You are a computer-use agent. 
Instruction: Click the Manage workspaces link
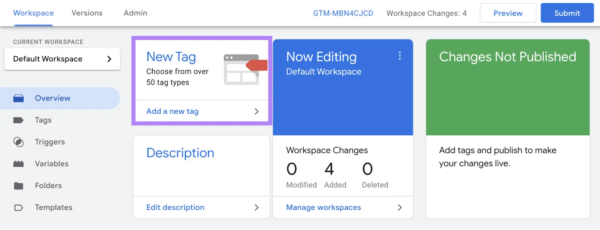(x=323, y=207)
